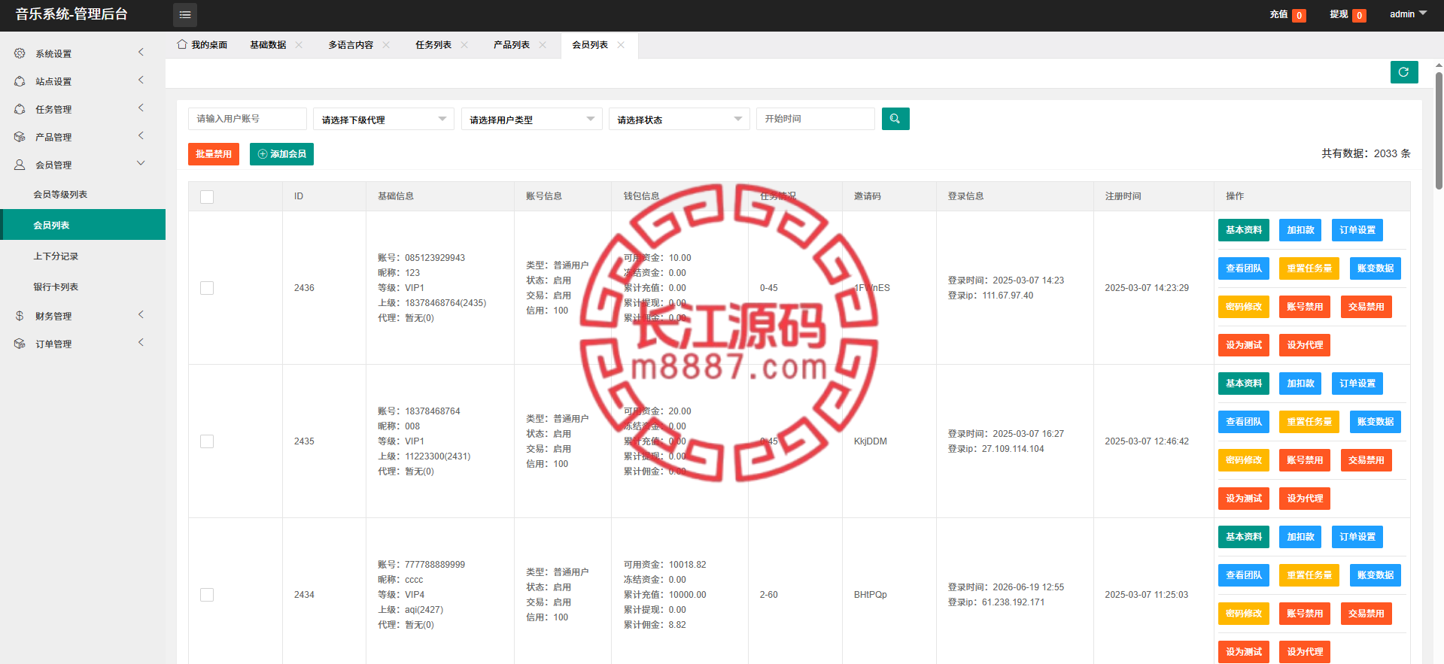
Task: Switch to the 多语言内容 tab
Action: point(351,45)
